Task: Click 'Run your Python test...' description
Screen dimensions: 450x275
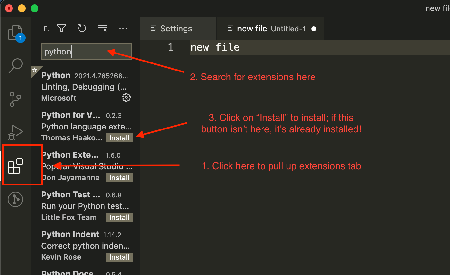Action: [85, 206]
